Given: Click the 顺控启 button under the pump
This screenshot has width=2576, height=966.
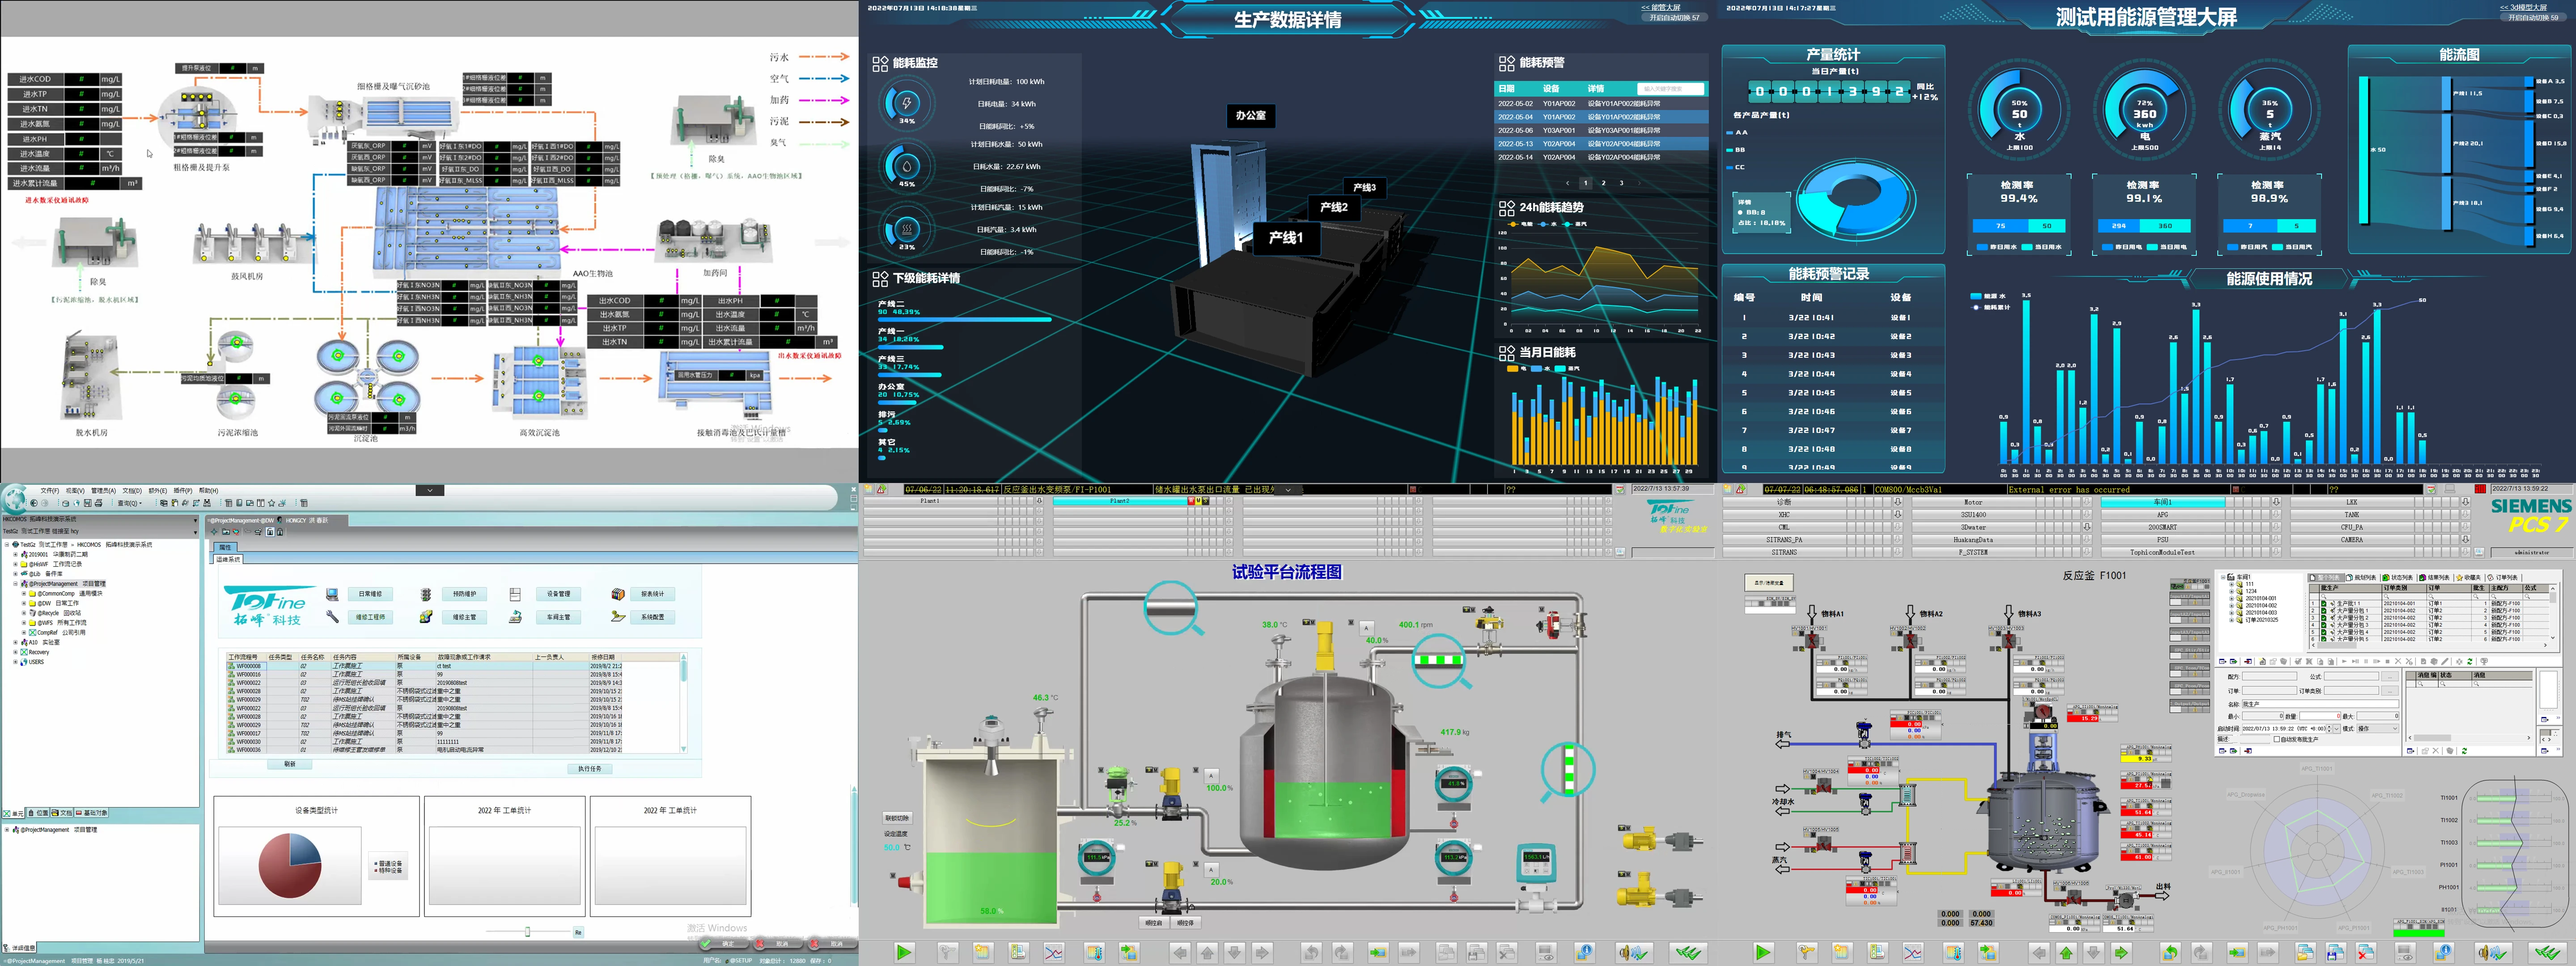Looking at the screenshot, I should (1154, 923).
